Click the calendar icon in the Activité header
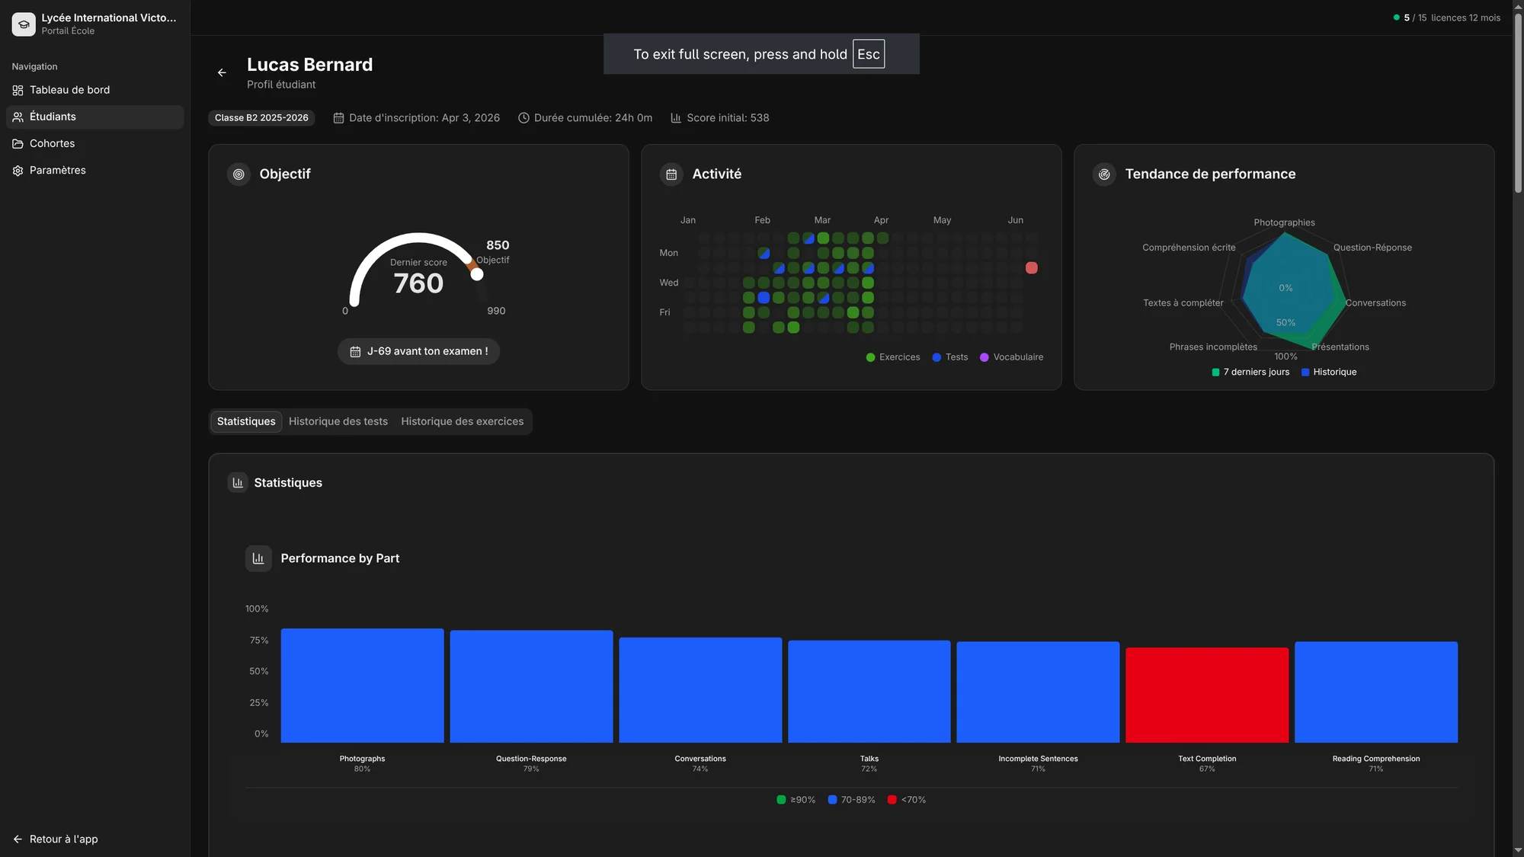 [671, 174]
